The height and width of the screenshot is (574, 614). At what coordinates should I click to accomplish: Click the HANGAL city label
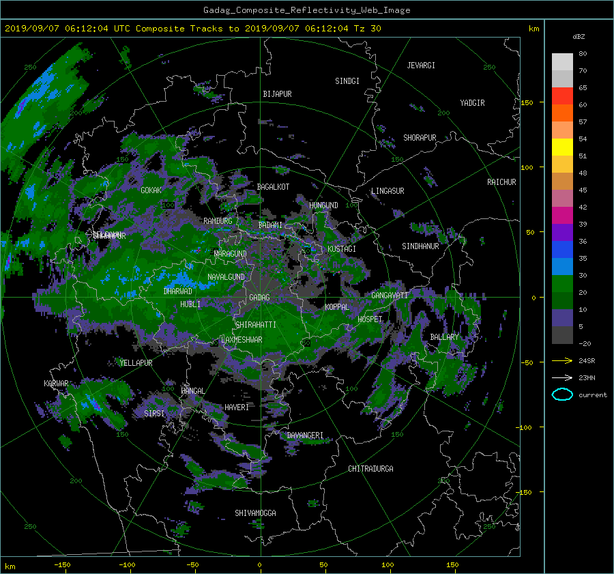pos(192,391)
